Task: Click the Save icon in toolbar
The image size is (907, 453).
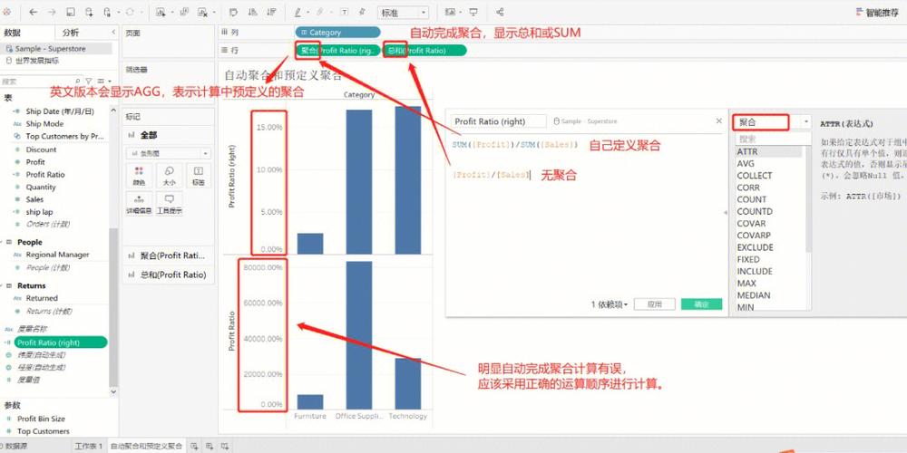Action: [x=71, y=12]
